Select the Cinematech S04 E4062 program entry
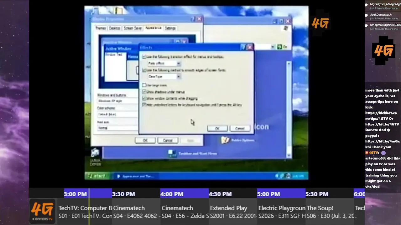This screenshot has height=225, width=401. (136, 212)
